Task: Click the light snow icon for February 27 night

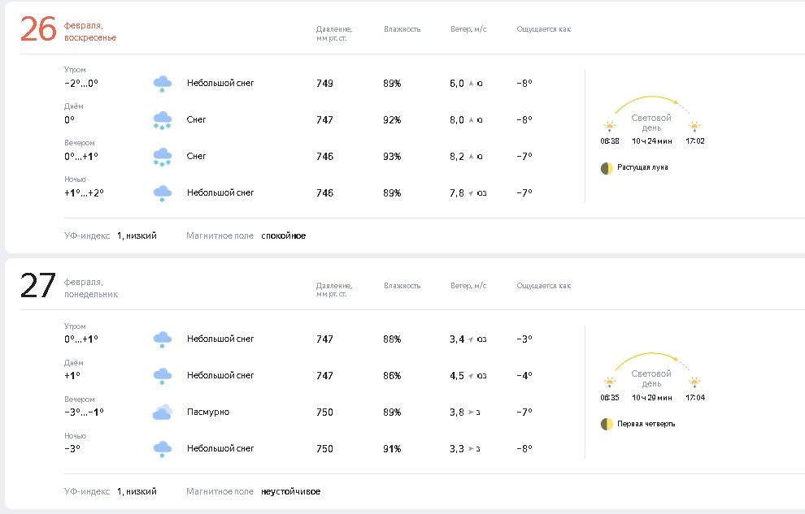Action: pyautogui.click(x=163, y=449)
